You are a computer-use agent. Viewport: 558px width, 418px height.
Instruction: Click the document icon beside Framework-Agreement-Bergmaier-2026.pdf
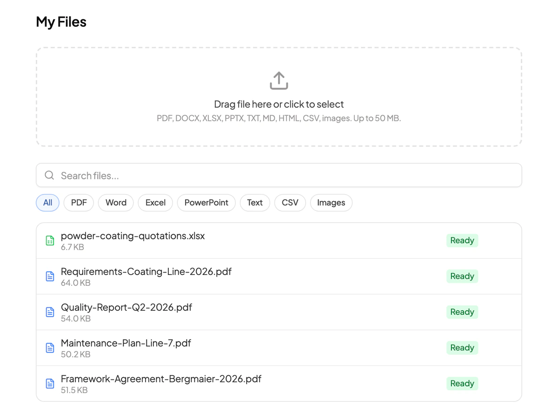[x=50, y=384]
